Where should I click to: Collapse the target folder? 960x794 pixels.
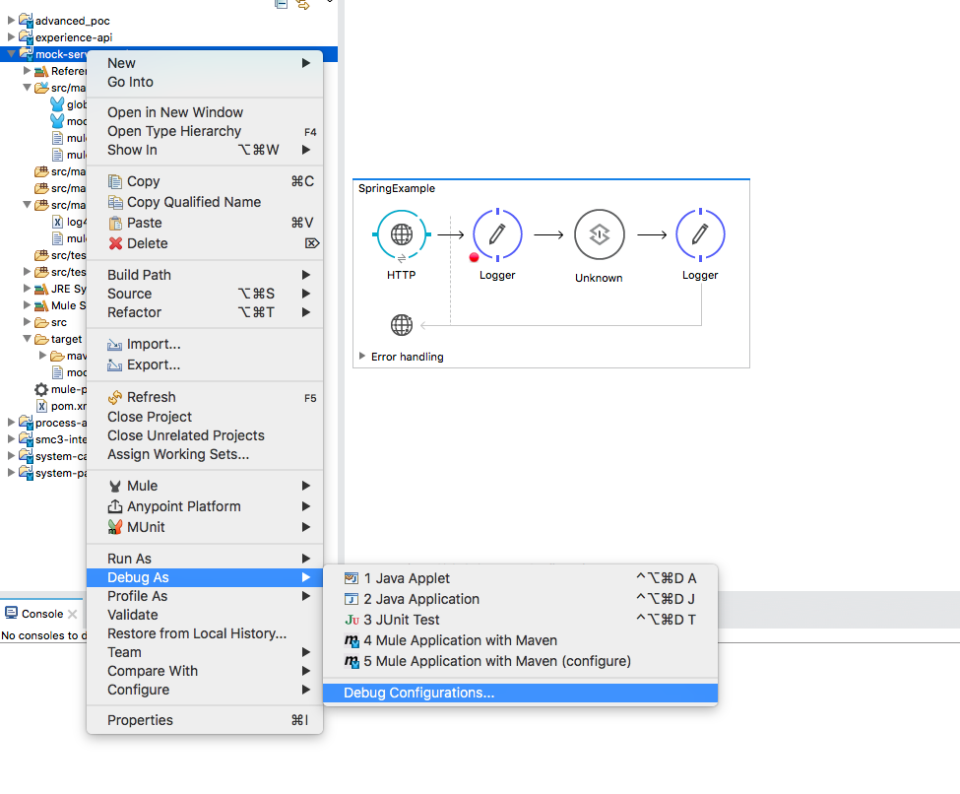click(x=27, y=339)
